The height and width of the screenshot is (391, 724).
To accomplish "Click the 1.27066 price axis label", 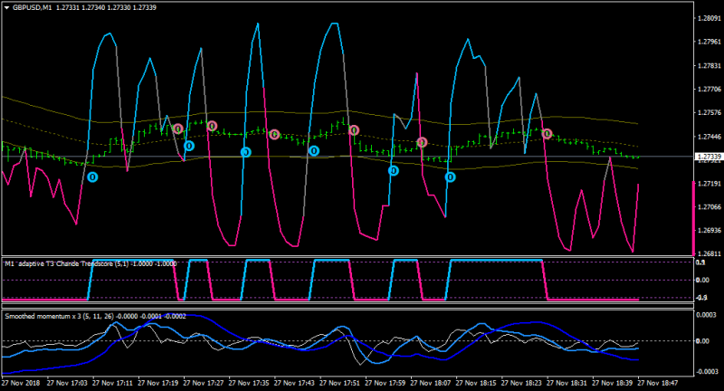I will click(709, 206).
